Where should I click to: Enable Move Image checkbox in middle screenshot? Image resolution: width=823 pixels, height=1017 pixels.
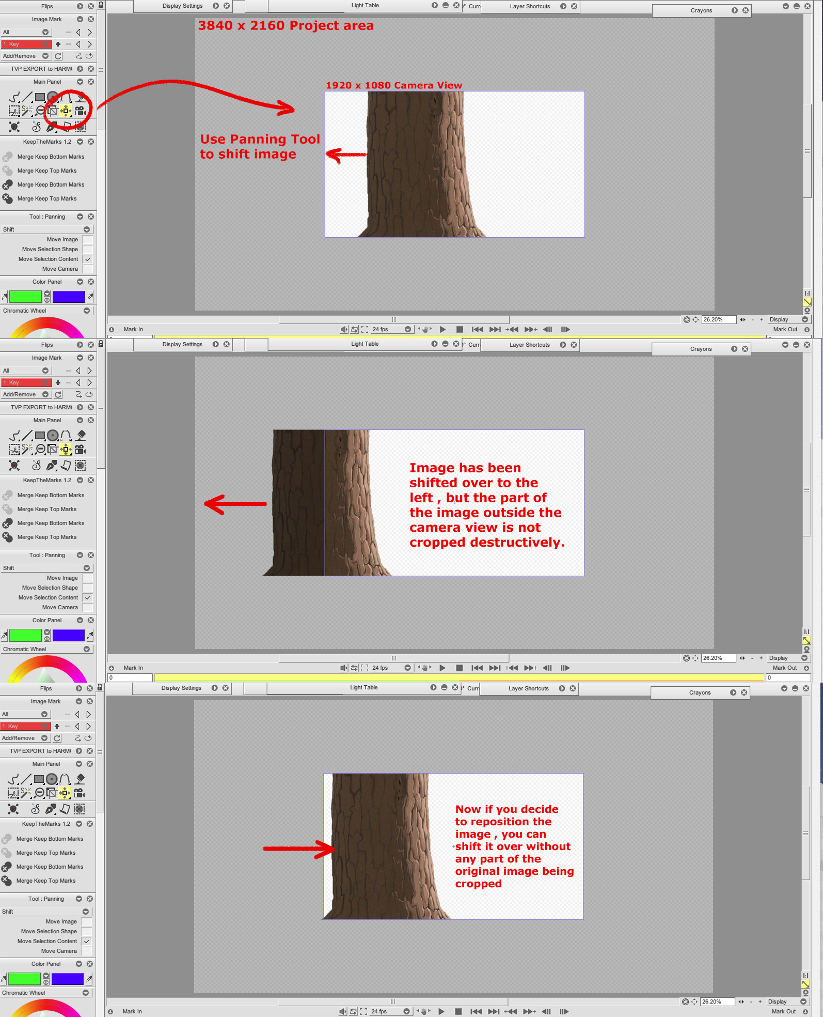pos(88,578)
